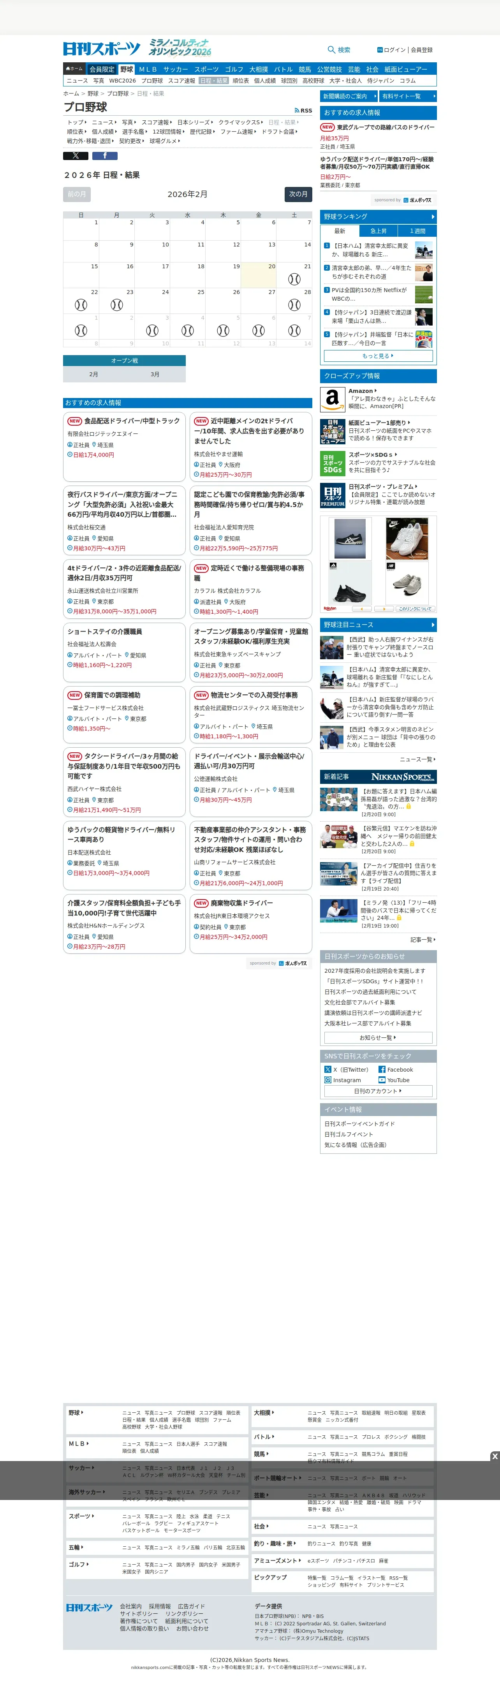Click もっと見る in the ranking box
The width and height of the screenshot is (500, 1683).
point(379,356)
